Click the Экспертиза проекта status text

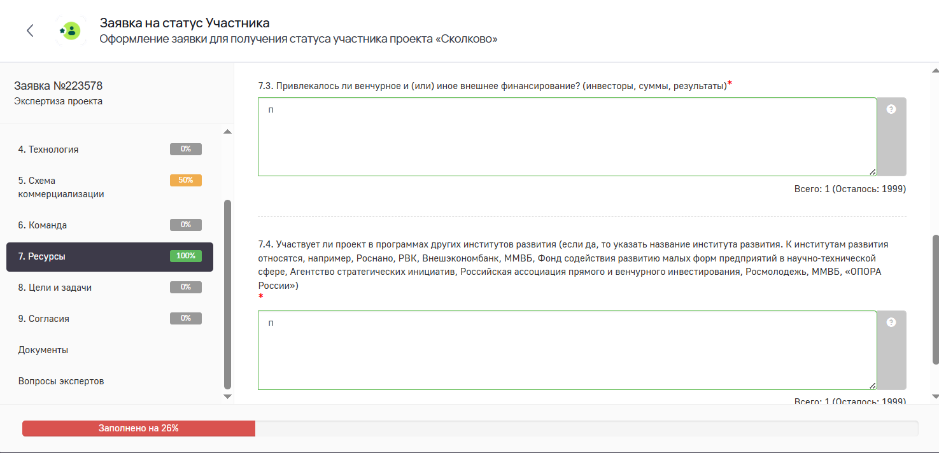pyautogui.click(x=58, y=101)
